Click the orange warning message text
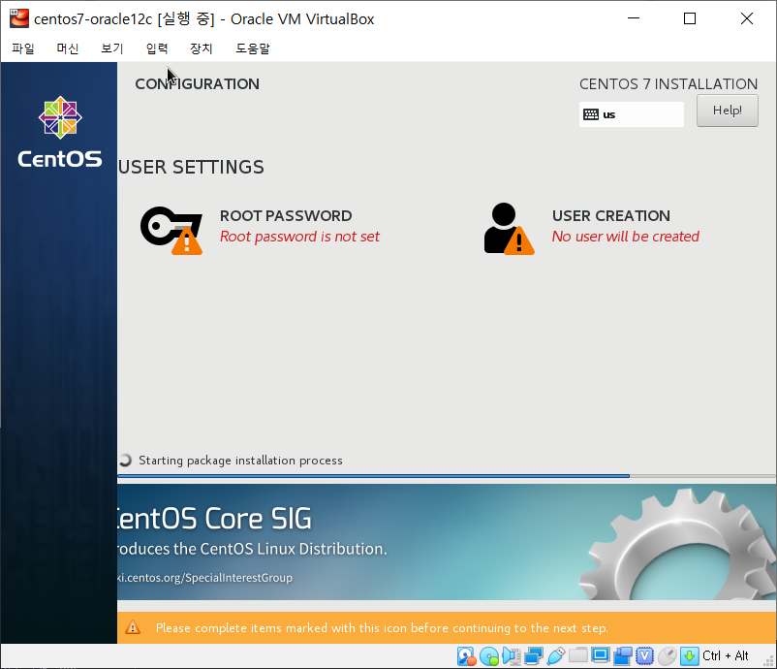777x669 pixels. 382,628
